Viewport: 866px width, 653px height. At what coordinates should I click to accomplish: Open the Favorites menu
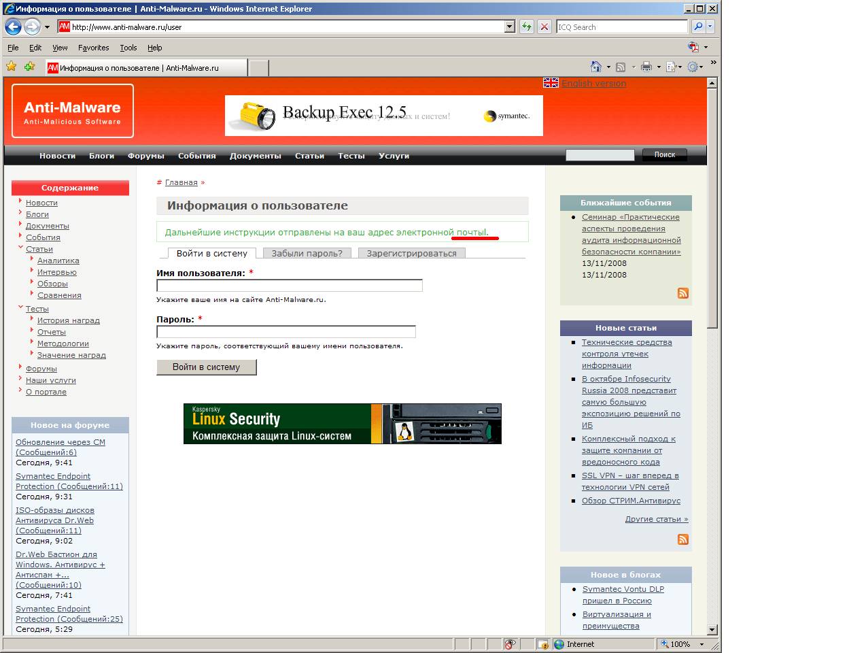93,48
